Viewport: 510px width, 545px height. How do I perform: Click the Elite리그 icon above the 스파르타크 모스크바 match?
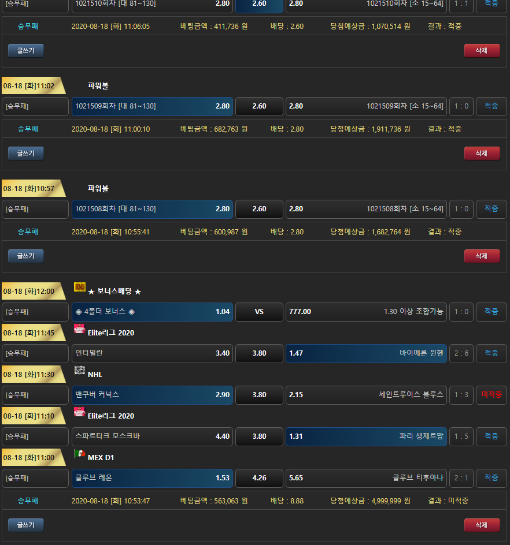point(79,412)
